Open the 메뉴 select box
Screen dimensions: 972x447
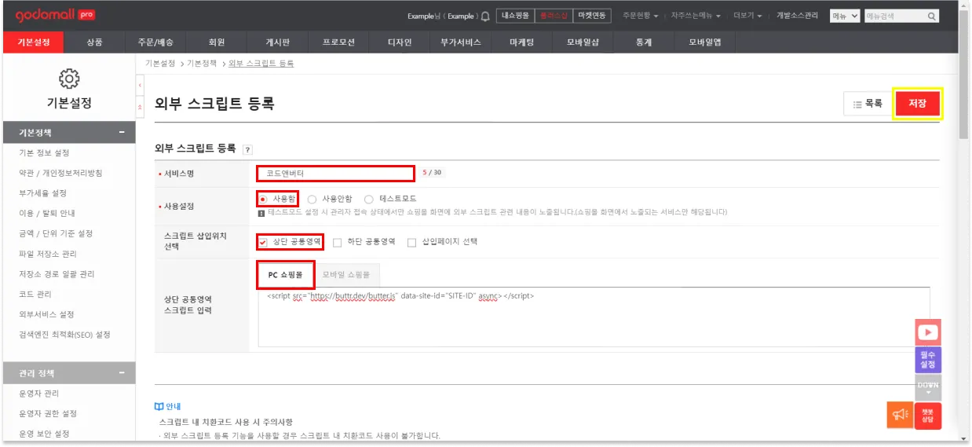click(x=845, y=16)
